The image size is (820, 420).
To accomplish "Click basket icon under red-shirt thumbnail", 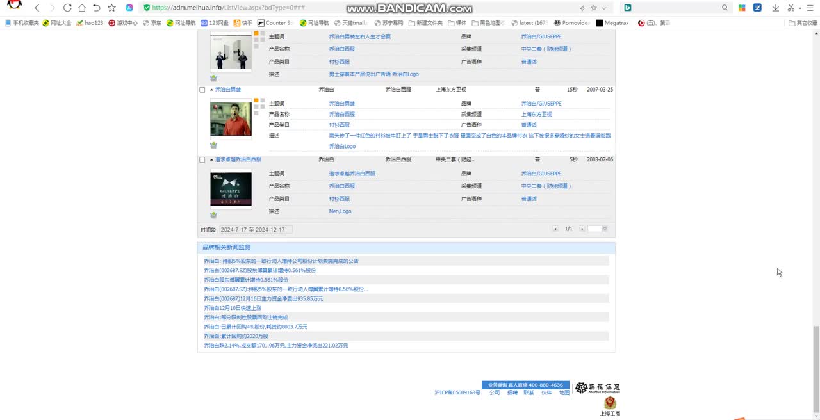I will 213,145.
